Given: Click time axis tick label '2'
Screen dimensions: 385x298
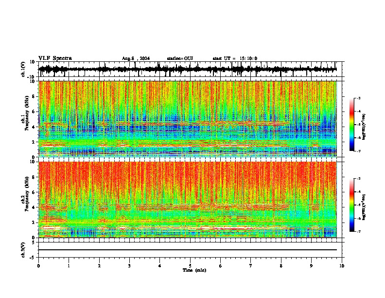Looking at the screenshot, I should [99, 266].
